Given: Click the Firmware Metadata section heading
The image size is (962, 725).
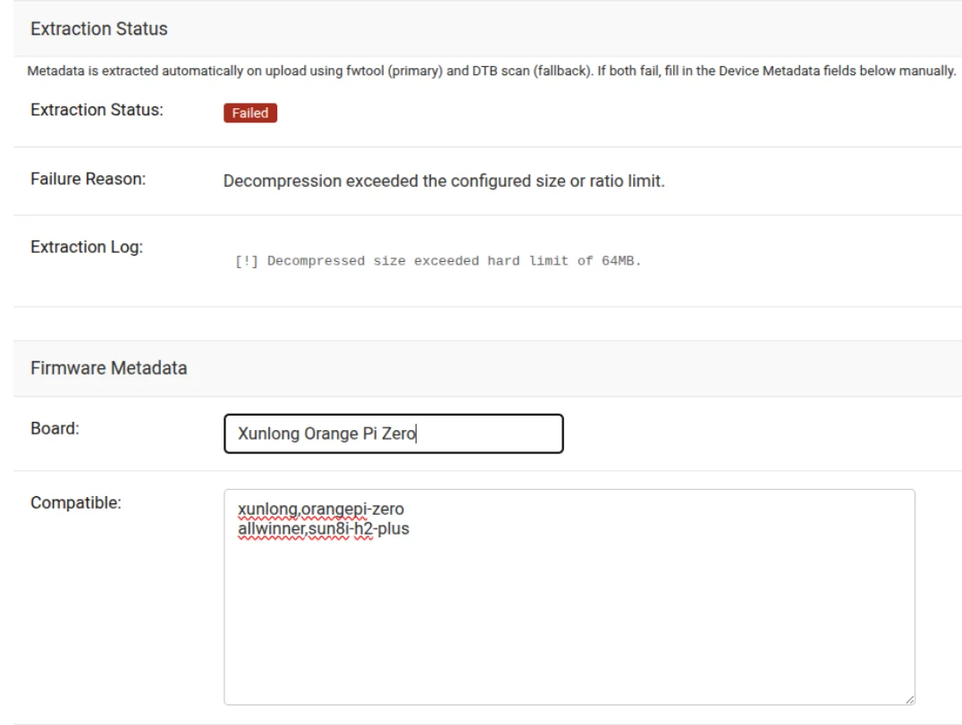Looking at the screenshot, I should [x=108, y=368].
